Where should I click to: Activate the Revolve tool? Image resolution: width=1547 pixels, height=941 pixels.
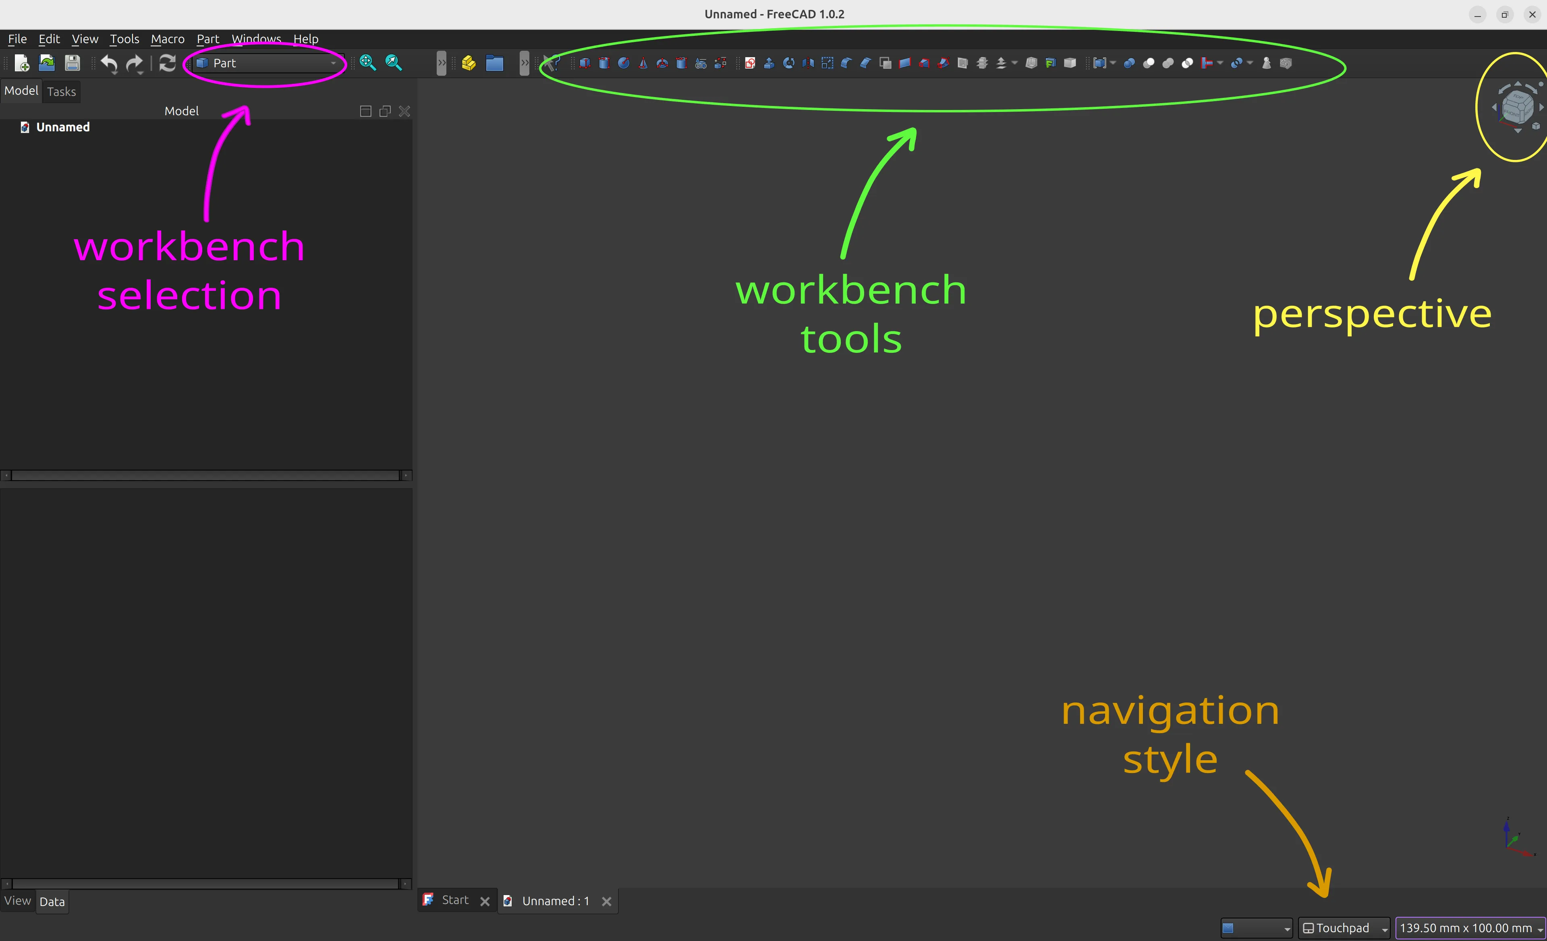pos(788,63)
